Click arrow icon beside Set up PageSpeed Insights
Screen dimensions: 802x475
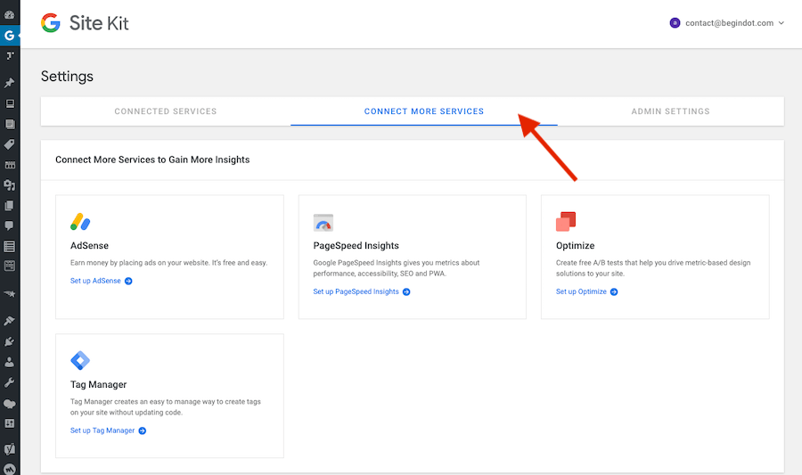point(406,292)
